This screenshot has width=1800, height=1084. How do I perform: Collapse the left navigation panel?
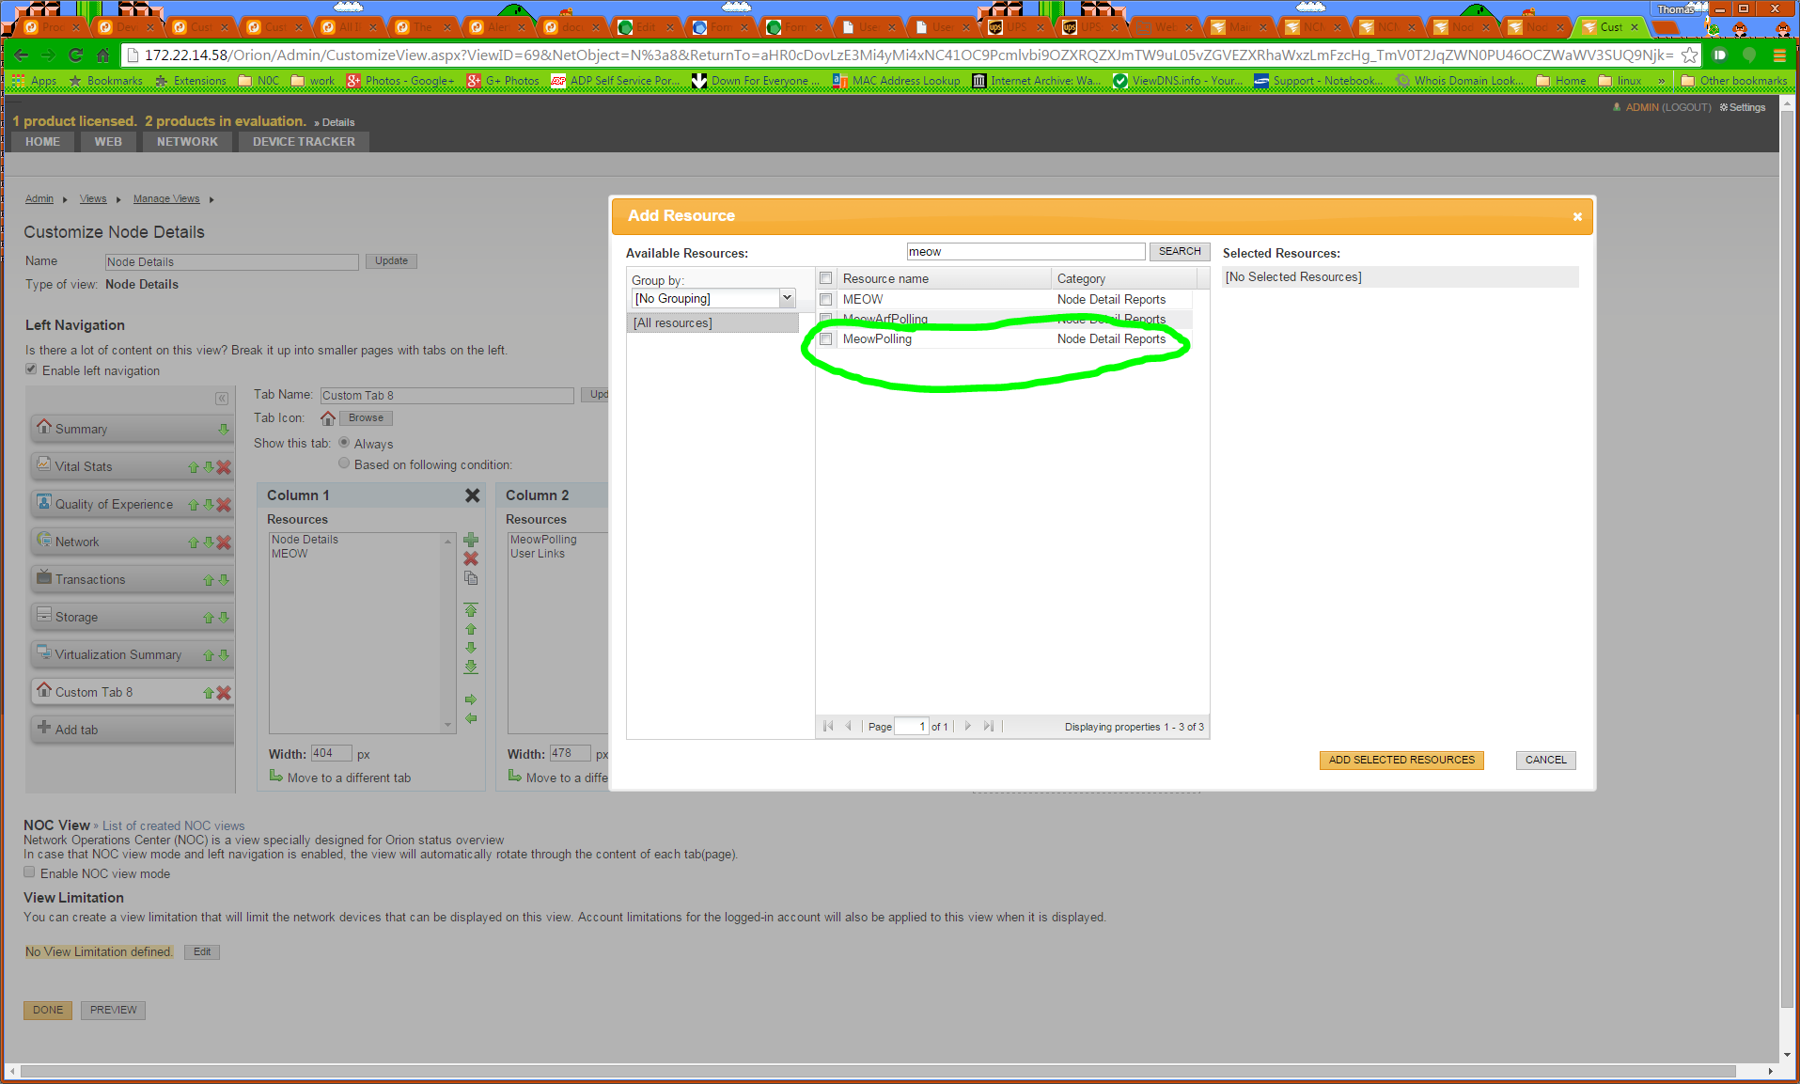[x=222, y=399]
